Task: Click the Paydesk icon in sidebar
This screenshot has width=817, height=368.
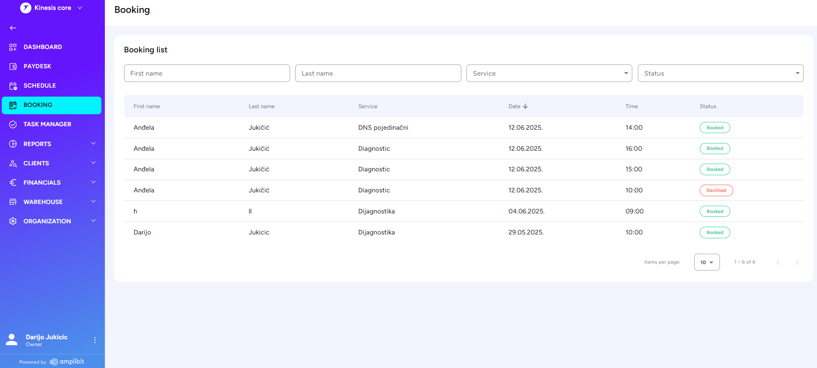Action: click(x=13, y=67)
